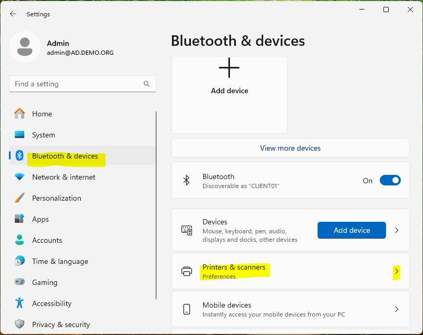Close the Settings window
The height and width of the screenshot is (335, 423).
(x=410, y=9)
